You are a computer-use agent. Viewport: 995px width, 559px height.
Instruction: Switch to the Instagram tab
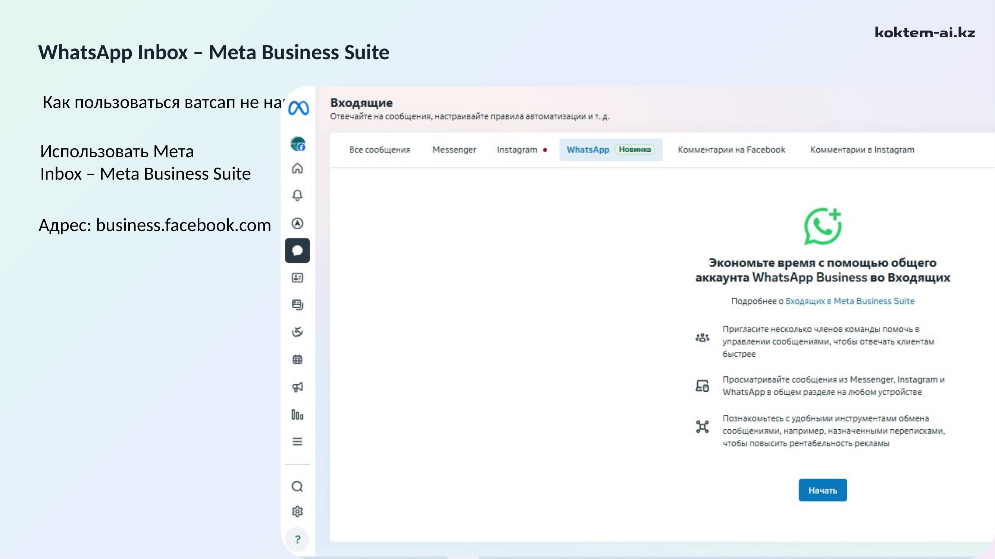click(x=522, y=150)
